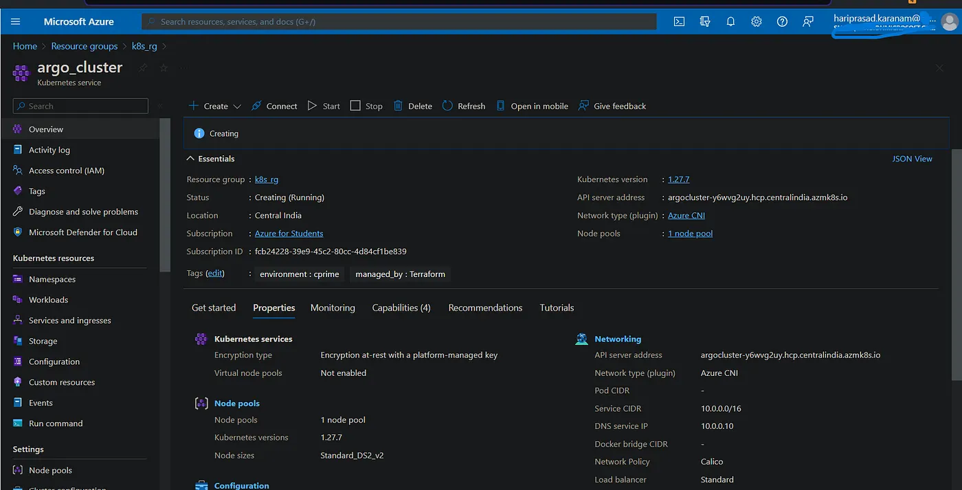Mark argo_cluster as favorite with star
The width and height of the screenshot is (962, 490).
pos(164,67)
